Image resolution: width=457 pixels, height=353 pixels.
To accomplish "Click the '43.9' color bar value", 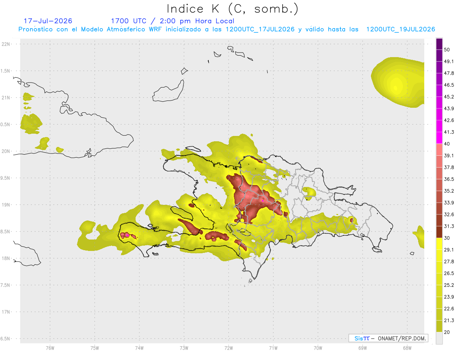I will pyautogui.click(x=449, y=109).
